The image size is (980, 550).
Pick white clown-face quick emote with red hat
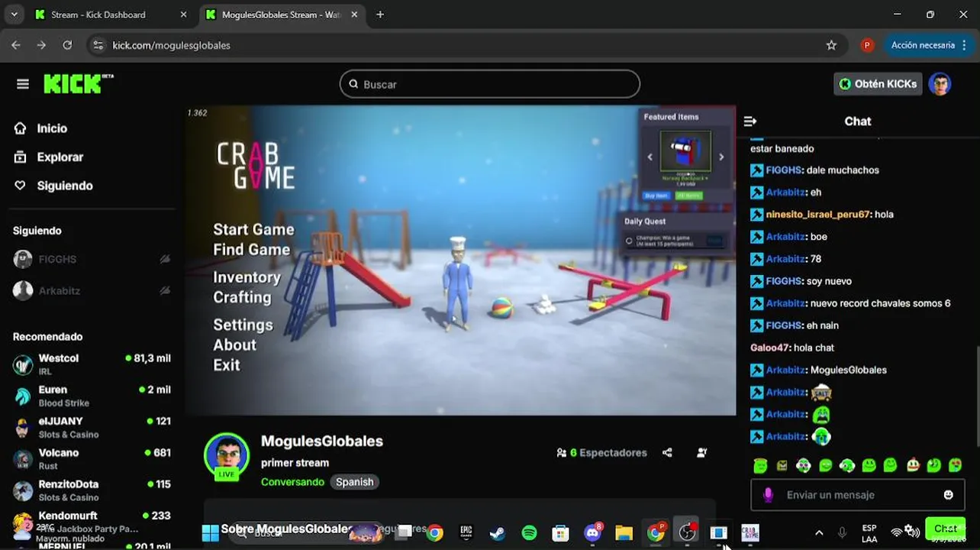click(912, 465)
